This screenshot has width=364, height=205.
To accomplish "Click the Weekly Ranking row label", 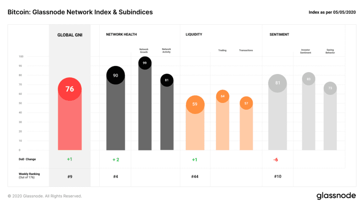I will pos(29,175).
